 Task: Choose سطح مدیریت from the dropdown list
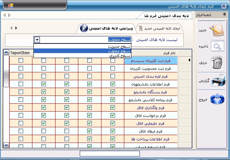coord(83,46)
